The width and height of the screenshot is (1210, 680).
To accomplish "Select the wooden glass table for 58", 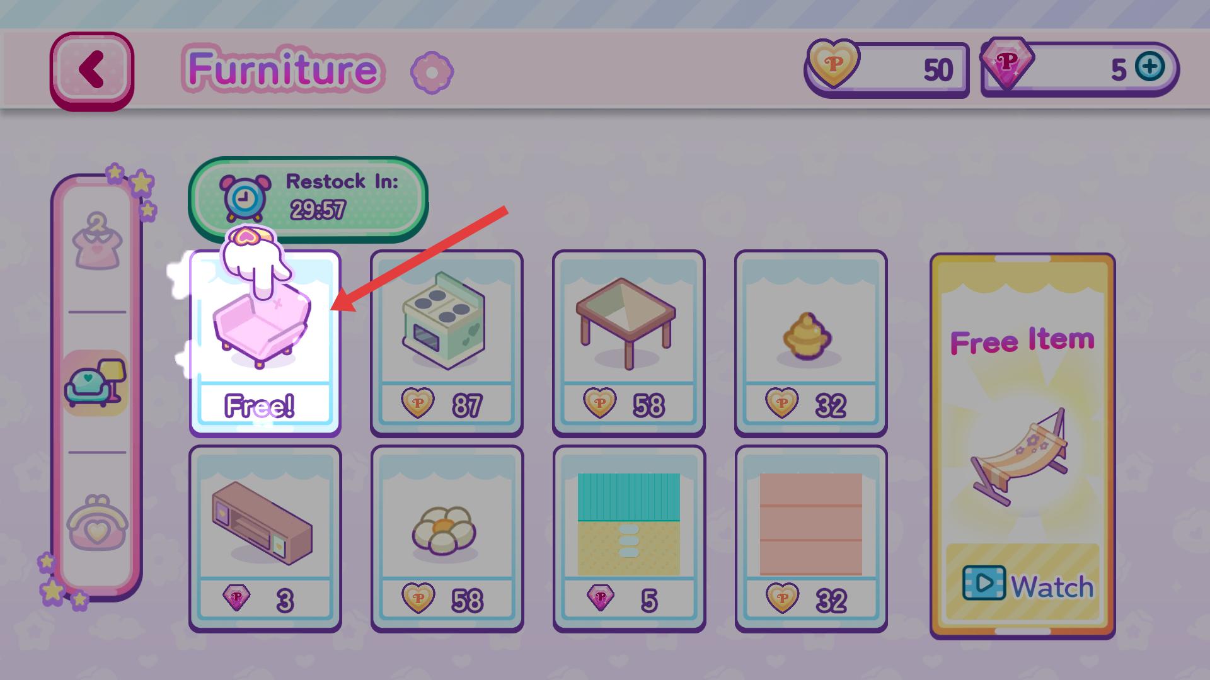I will click(628, 343).
